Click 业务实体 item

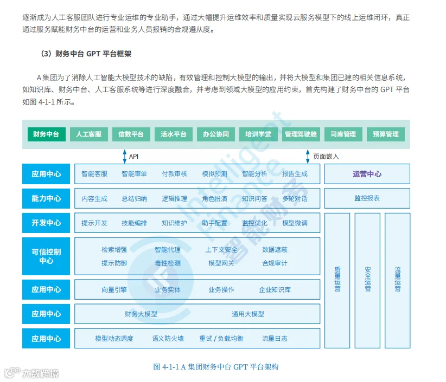(x=168, y=290)
